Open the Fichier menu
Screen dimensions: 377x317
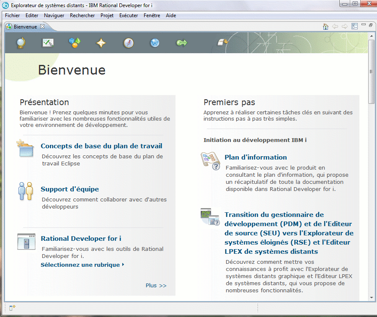click(13, 15)
